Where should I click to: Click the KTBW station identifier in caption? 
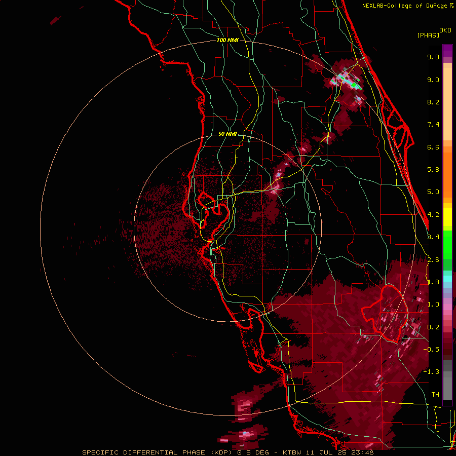[x=292, y=452]
